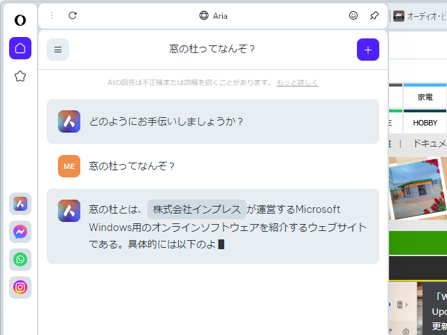Viewport: 447px width, 335px height.
Task: Click the user message 窓の杜ってなんぞ？
Action: [x=131, y=166]
